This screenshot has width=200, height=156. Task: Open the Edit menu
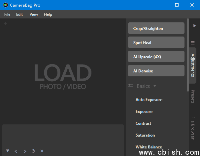[x=19, y=14]
